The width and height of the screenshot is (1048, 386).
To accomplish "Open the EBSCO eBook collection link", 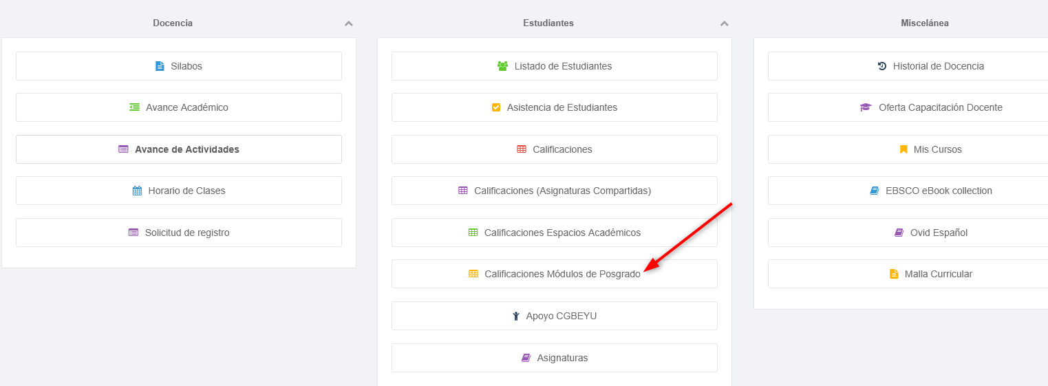I will coord(931,191).
